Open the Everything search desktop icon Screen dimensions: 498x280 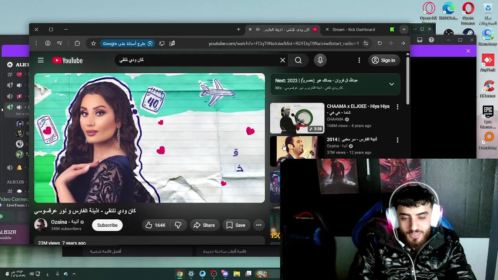488,141
